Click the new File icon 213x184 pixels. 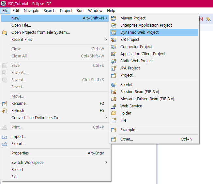pos(114,120)
